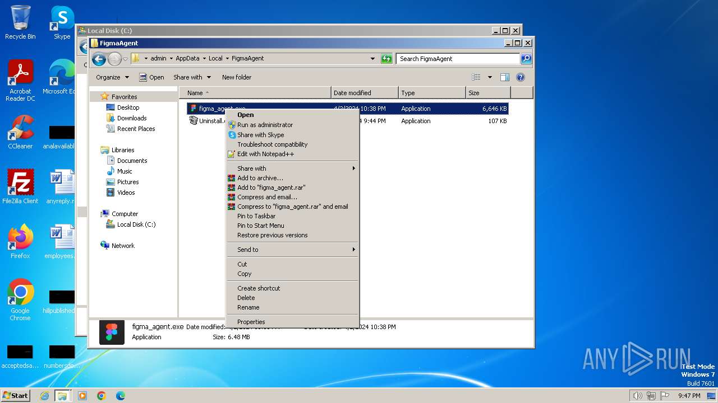Sort by the Date modified column header
Screen dimensions: 718x403
point(365,93)
